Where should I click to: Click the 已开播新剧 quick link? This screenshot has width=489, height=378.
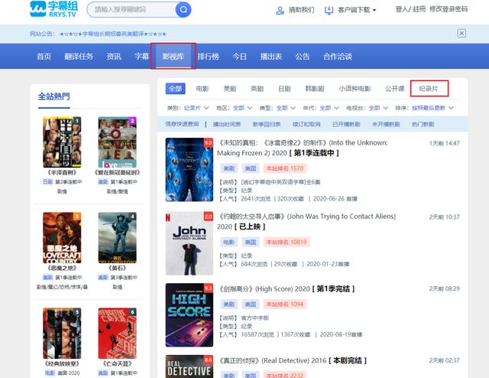[346, 124]
